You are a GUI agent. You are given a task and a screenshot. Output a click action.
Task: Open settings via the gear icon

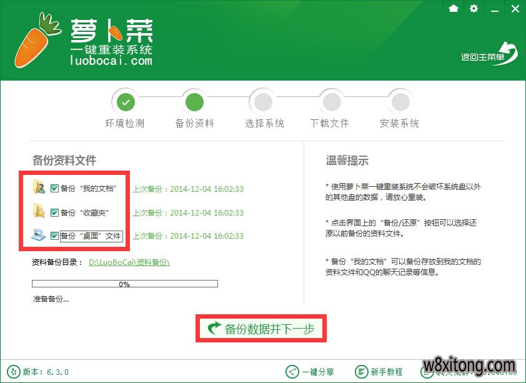474,9
